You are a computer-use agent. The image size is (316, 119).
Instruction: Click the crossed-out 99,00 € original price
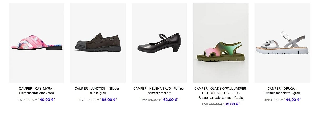point(31,100)
